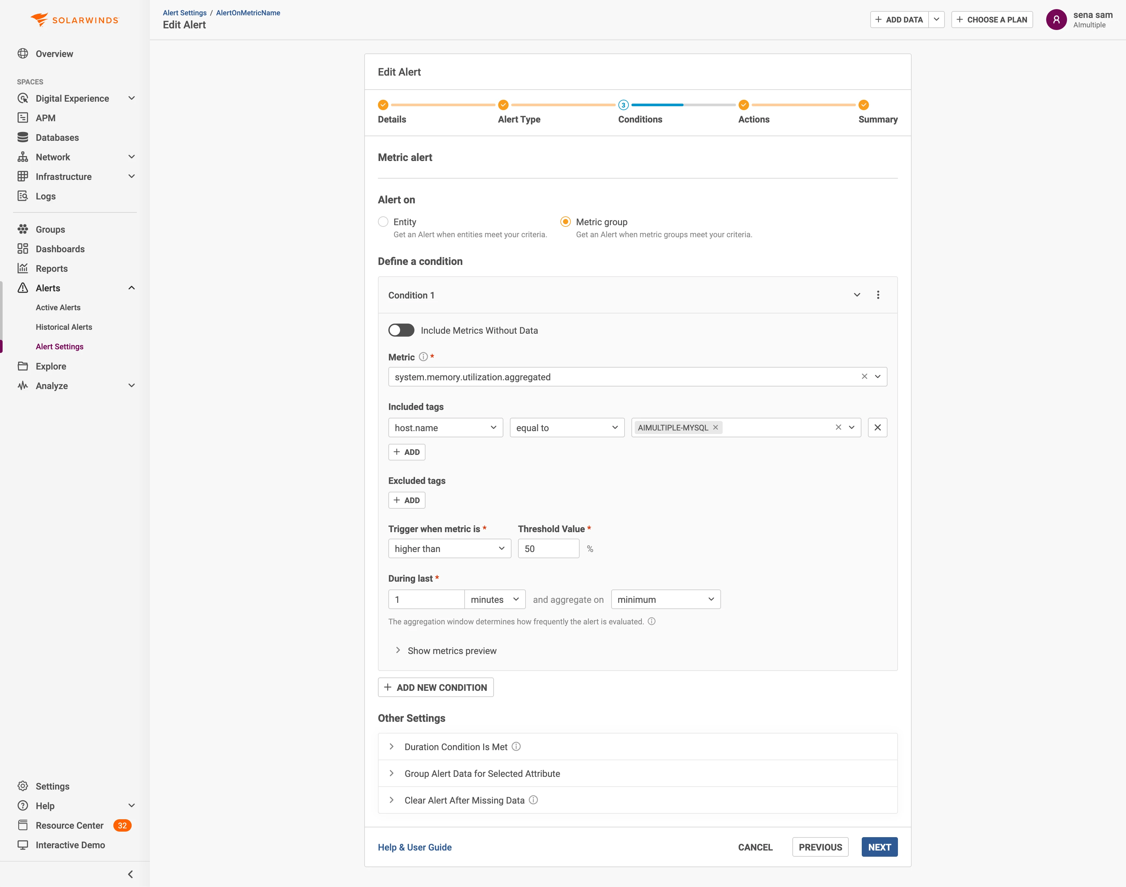Select the Metric group radio button
Screen dimensions: 1126x887
[565, 222]
